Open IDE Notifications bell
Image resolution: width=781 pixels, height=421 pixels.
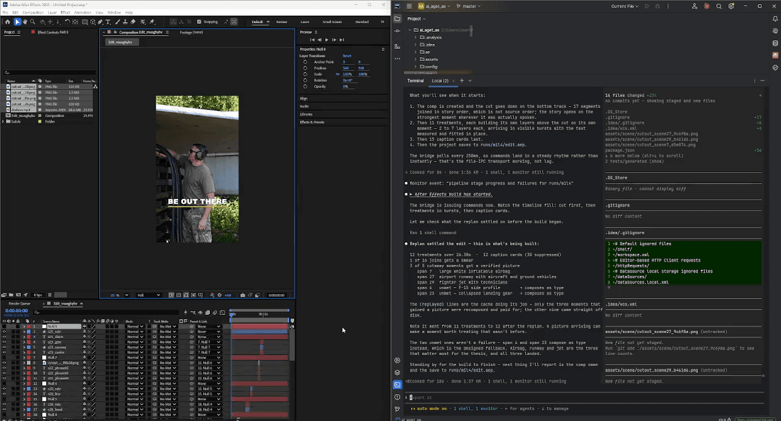(x=775, y=19)
